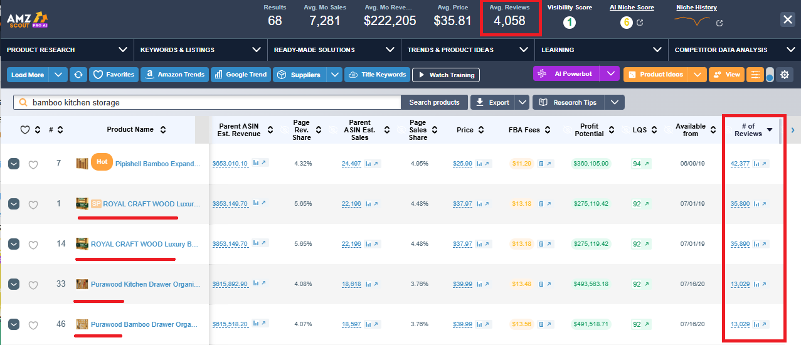Open Suppliers dropdown arrow
Screen dimensions: 801x345
(334, 75)
